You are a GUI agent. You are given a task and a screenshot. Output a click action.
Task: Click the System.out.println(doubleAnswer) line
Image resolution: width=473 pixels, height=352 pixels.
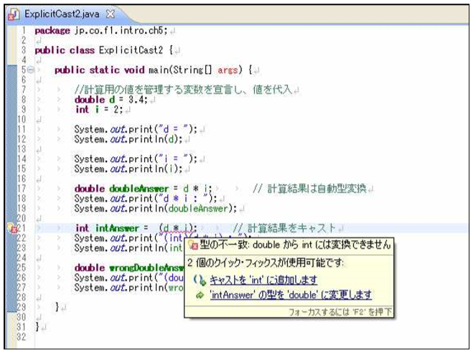[155, 209]
